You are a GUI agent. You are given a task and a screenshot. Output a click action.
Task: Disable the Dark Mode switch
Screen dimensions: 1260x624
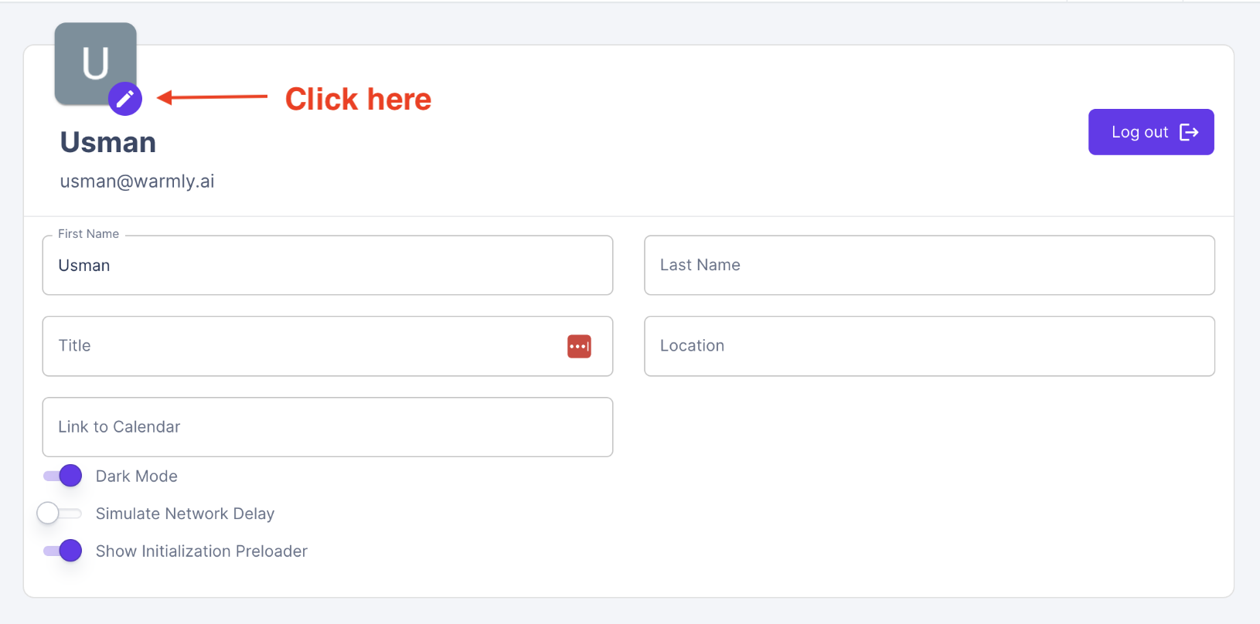coord(63,476)
